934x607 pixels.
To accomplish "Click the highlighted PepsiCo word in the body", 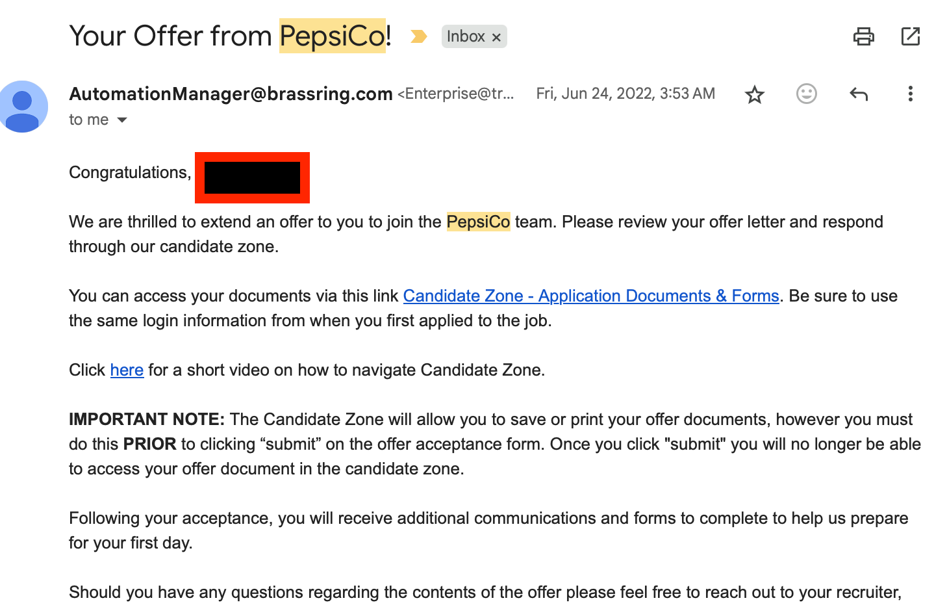I will 478,222.
